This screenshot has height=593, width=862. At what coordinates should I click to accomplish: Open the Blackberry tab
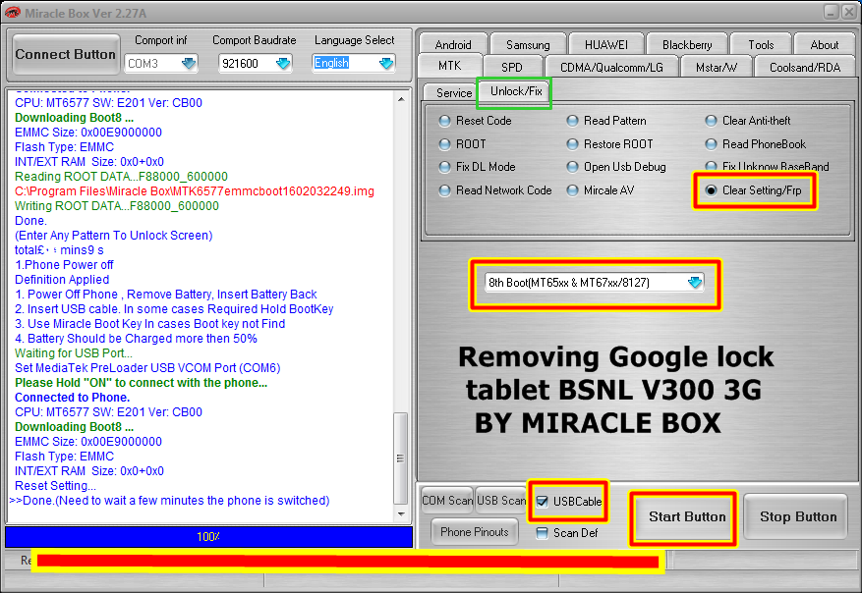pos(687,44)
